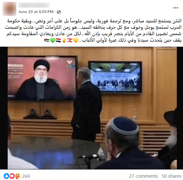Click the red-white-black flag with stars emoji
The image size is (183, 180).
(58, 40)
